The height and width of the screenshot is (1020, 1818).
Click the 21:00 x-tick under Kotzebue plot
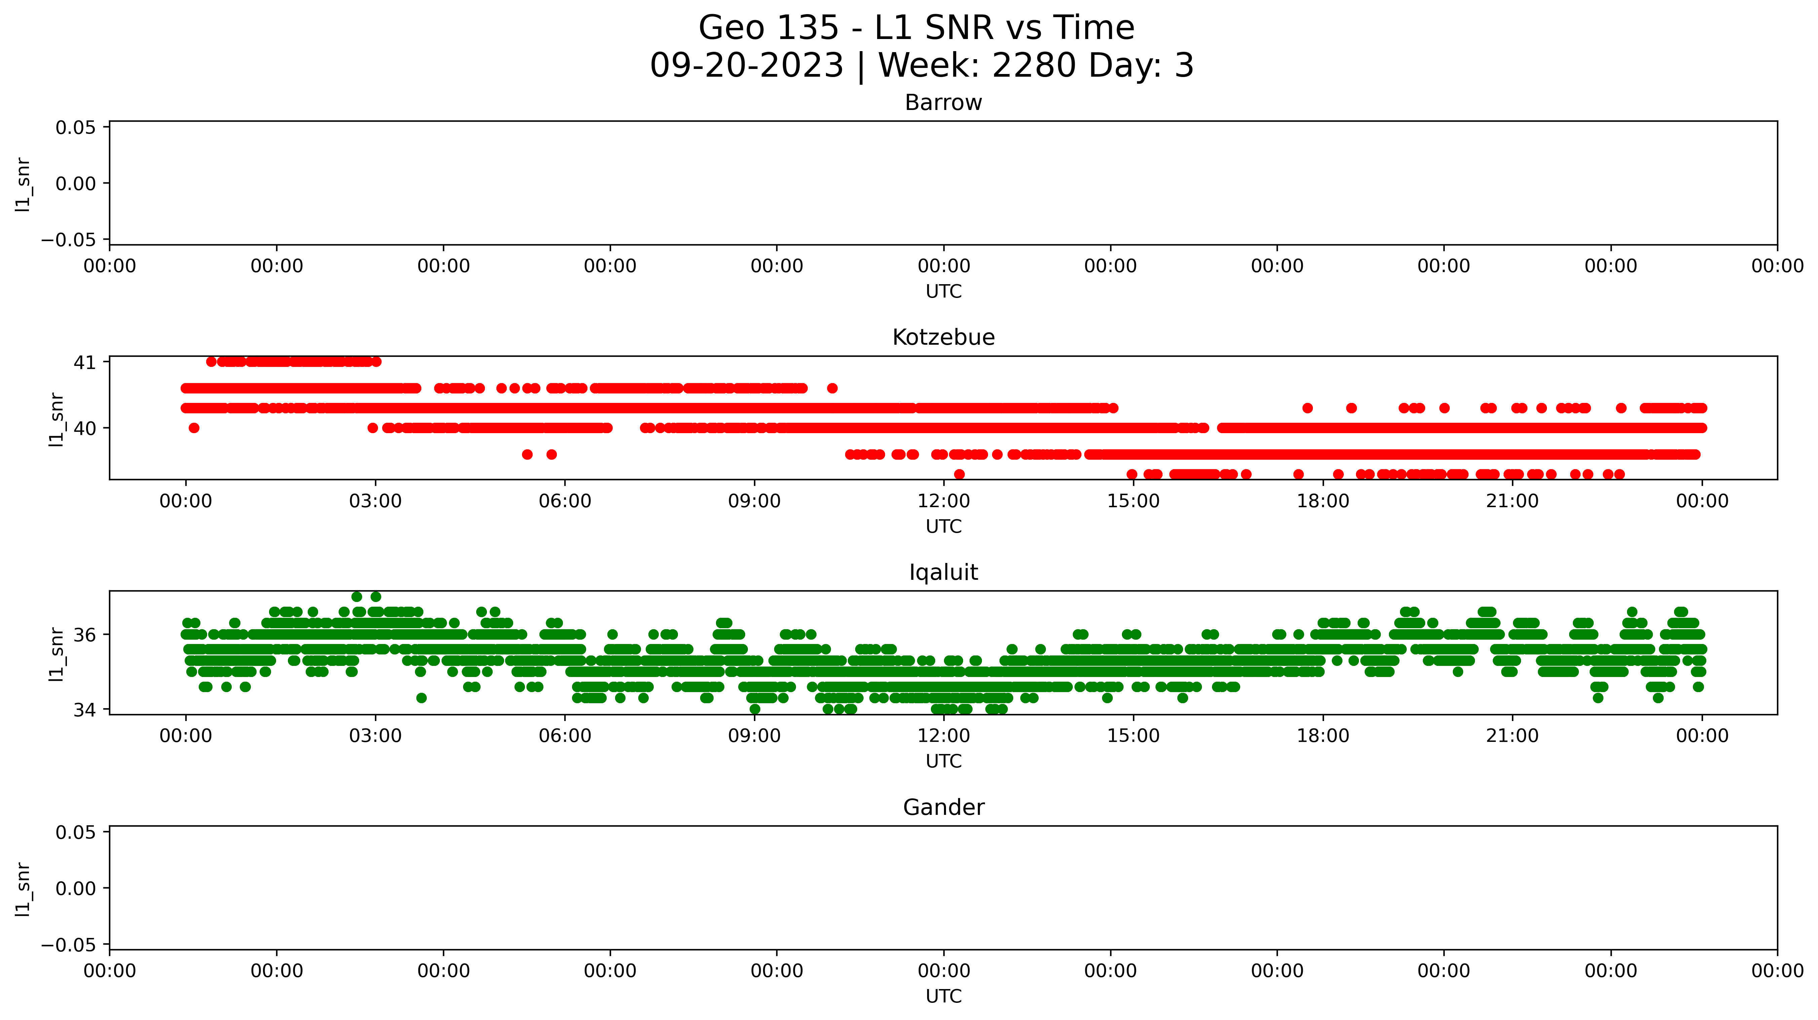tap(1512, 501)
